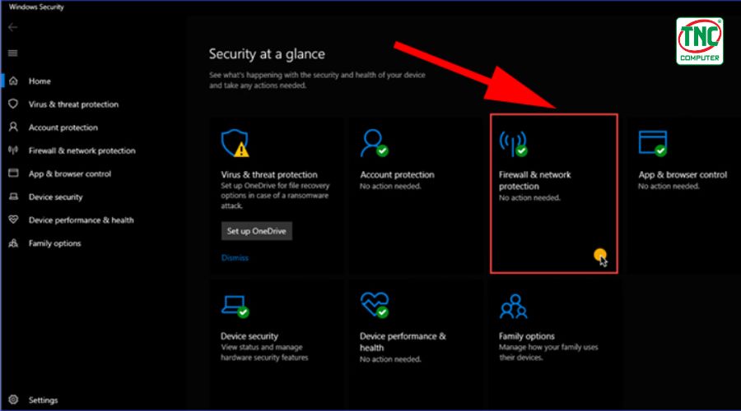Select Home in the sidebar
This screenshot has width=741, height=411.
pos(40,81)
